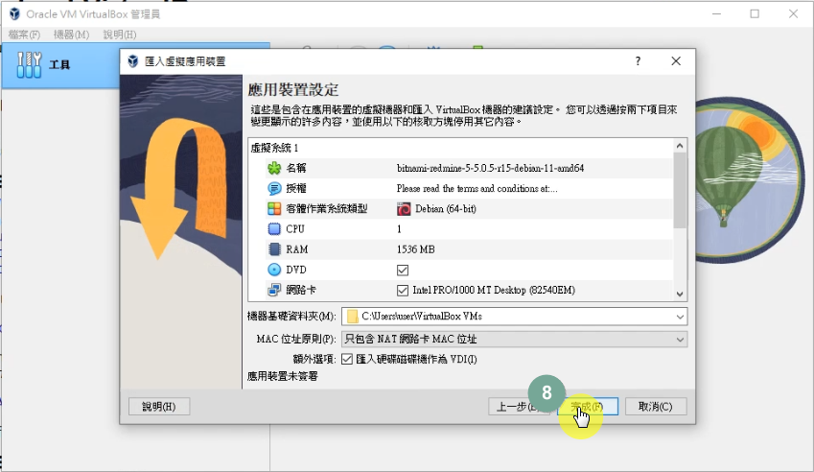Click the 說明(H) help button in the dialog
This screenshot has width=814, height=472.
coord(159,407)
